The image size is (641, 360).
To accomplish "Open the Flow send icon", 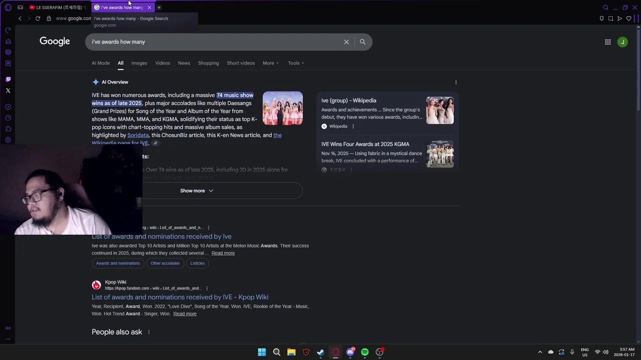I will point(619,18).
